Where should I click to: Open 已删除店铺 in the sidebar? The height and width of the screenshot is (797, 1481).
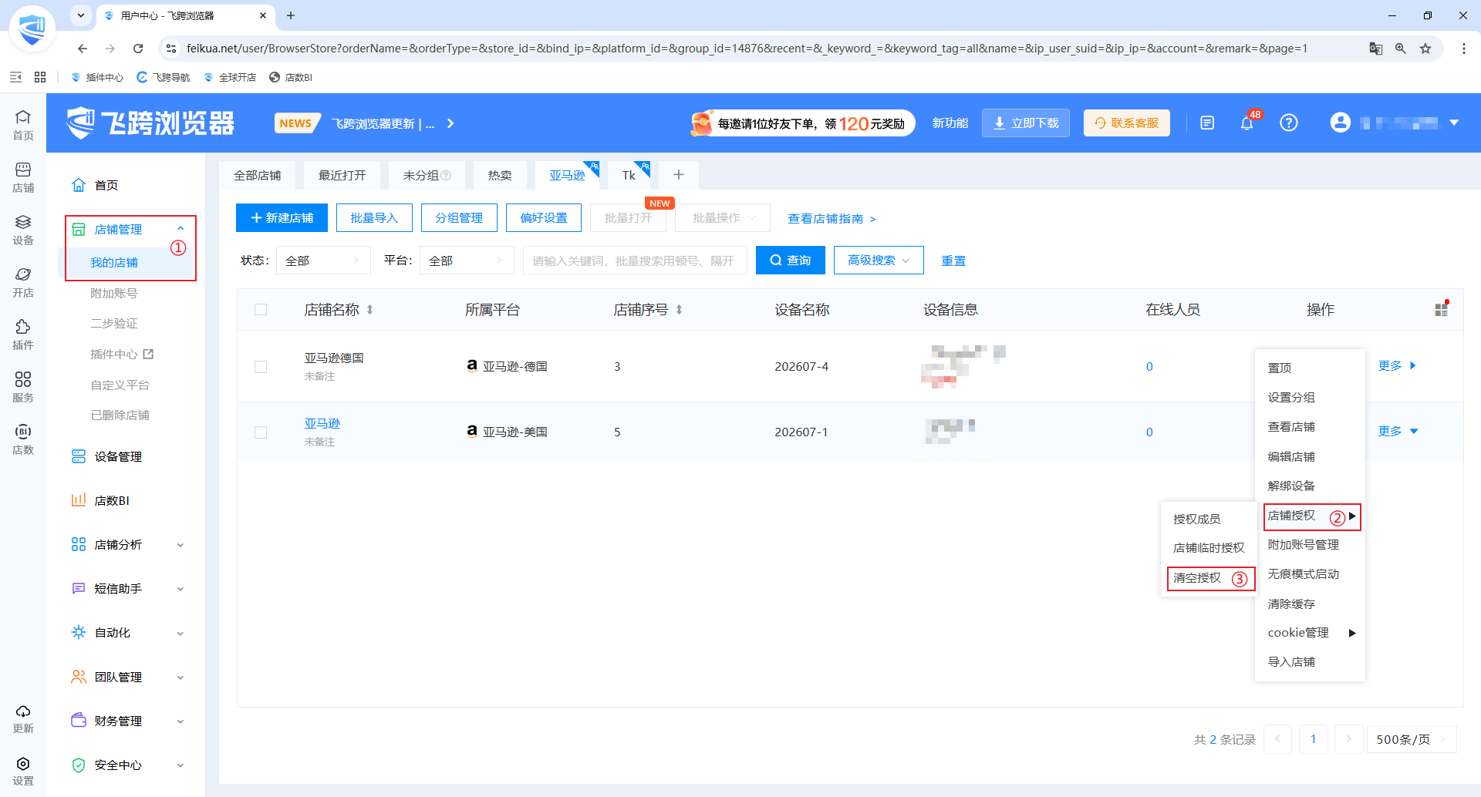coord(120,415)
